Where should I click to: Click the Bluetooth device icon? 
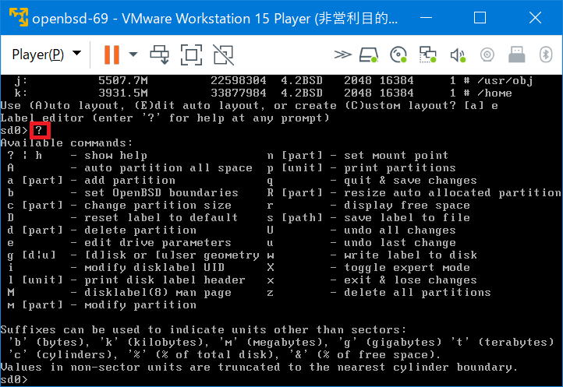pyautogui.click(x=546, y=55)
